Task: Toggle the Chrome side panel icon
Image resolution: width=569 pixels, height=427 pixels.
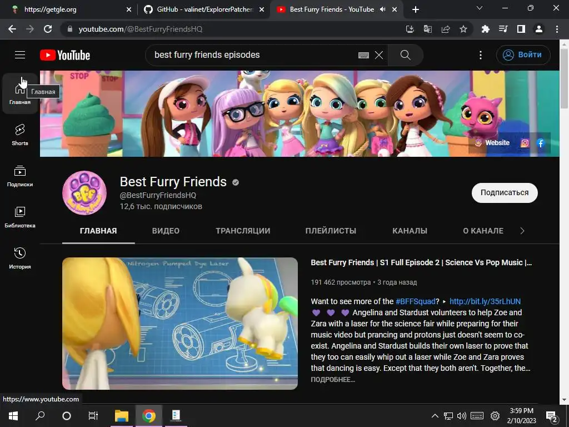Action: [521, 29]
